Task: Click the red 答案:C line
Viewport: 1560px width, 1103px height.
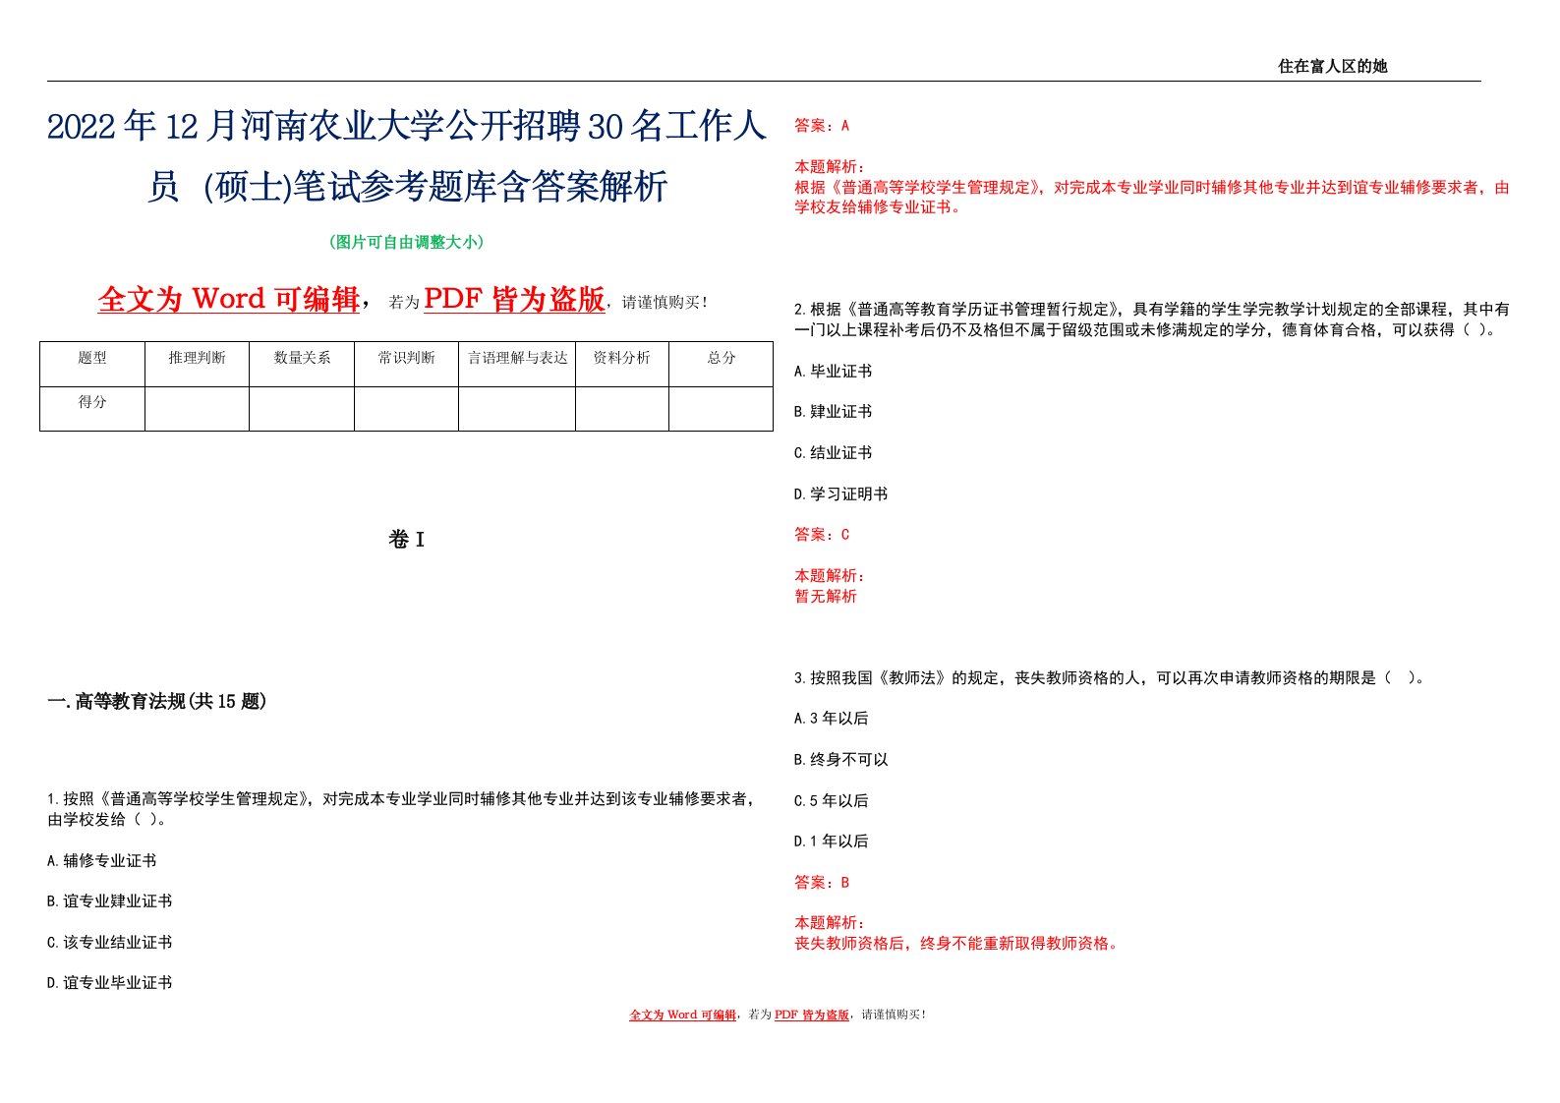Action: pyautogui.click(x=822, y=534)
